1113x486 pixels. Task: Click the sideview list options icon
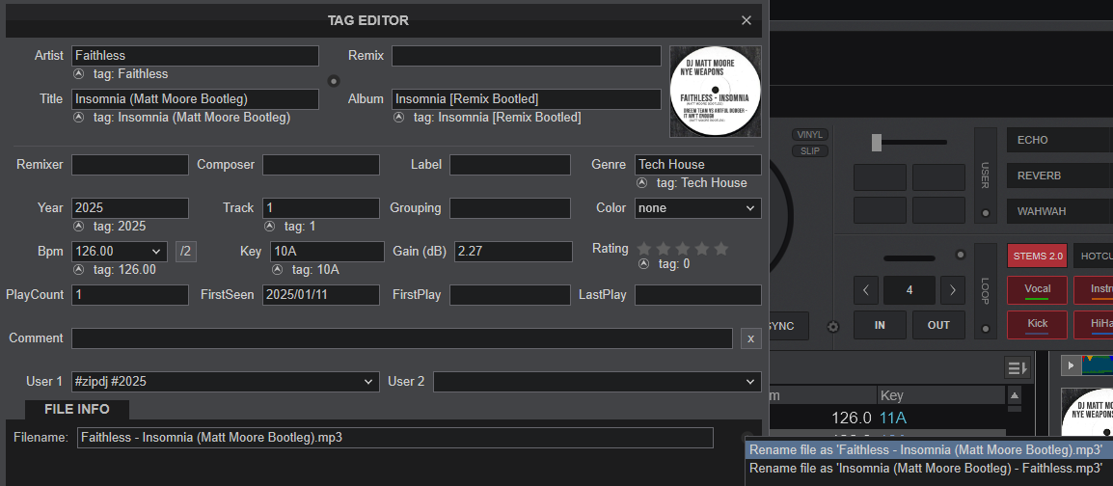[1016, 367]
